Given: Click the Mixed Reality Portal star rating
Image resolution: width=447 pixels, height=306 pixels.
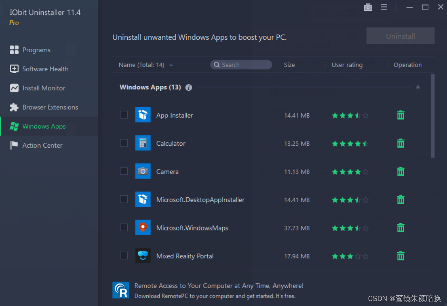Looking at the screenshot, I should coord(350,256).
